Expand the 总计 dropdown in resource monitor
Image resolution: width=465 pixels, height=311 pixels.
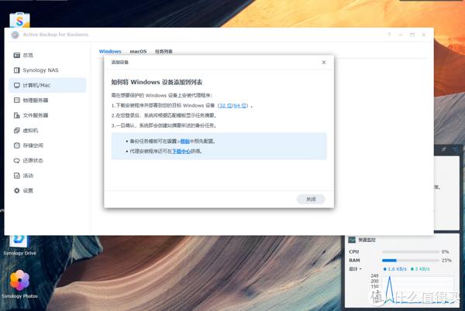(x=355, y=269)
